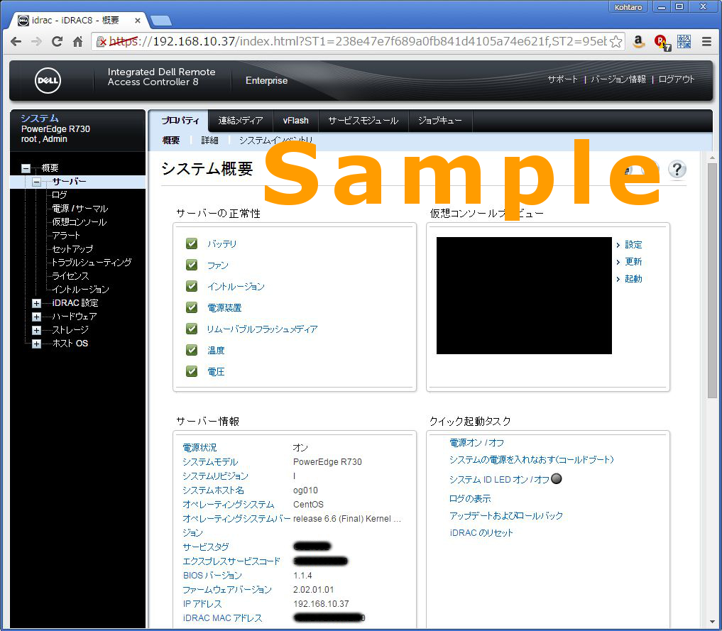Click the green check icon beside バッテリ

(192, 243)
